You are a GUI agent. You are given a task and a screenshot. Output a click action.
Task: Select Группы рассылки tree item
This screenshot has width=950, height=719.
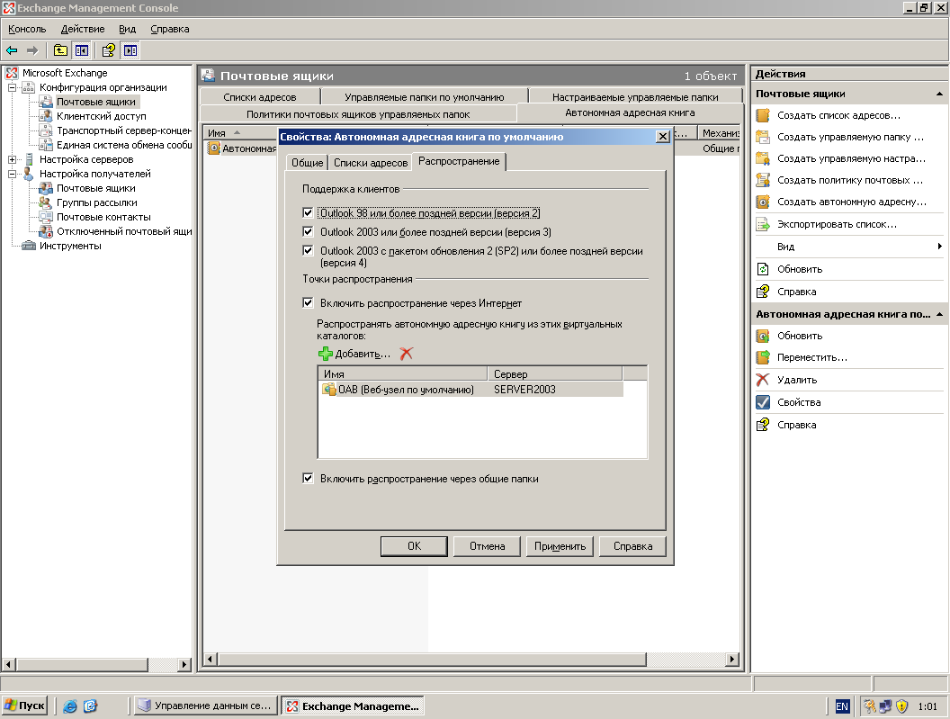97,202
